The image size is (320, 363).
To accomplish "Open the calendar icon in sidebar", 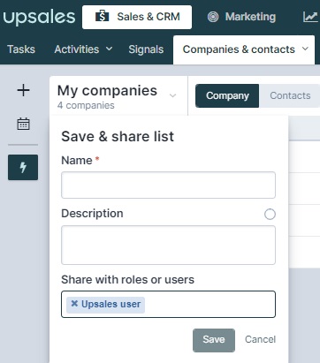I will click(x=23, y=124).
